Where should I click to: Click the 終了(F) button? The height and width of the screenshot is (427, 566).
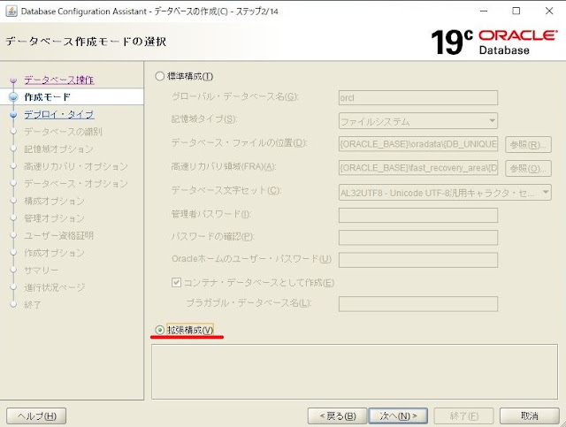click(463, 416)
